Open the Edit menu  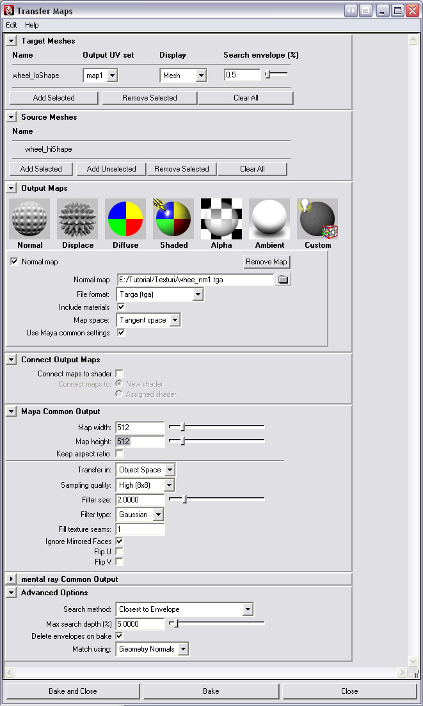(x=12, y=25)
